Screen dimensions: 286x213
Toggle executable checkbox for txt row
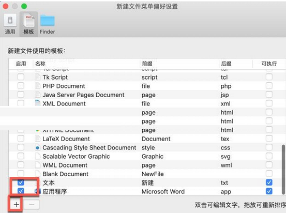tap(269, 182)
